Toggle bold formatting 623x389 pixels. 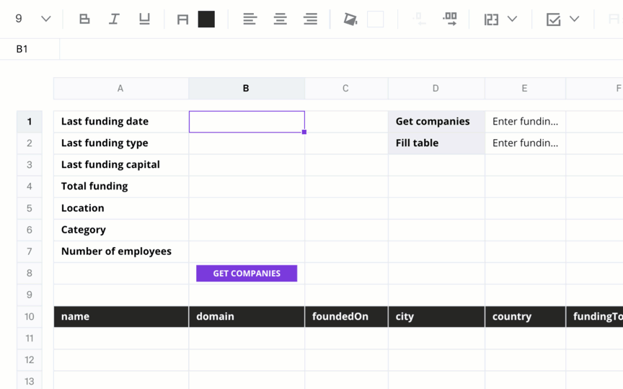pyautogui.click(x=84, y=19)
